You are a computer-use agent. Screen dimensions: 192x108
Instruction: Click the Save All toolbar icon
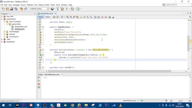(16, 9)
